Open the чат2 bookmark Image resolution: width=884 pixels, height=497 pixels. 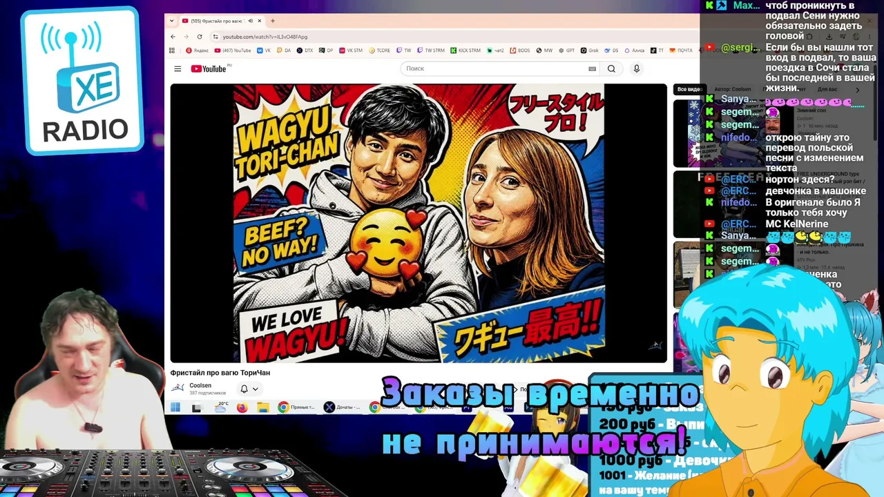[x=495, y=50]
